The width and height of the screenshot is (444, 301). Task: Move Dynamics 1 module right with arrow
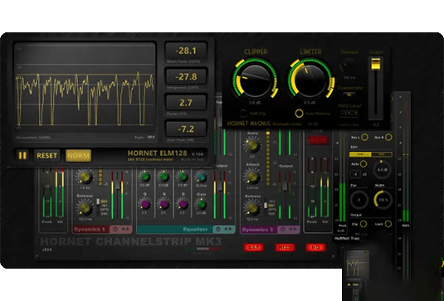point(128,229)
